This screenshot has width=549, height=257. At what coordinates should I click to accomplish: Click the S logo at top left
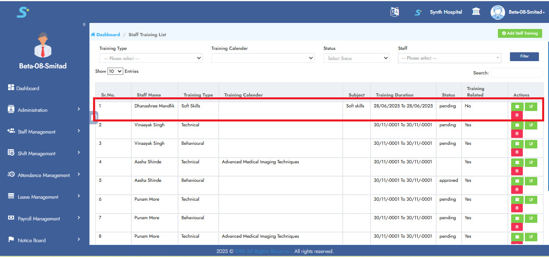[23, 12]
